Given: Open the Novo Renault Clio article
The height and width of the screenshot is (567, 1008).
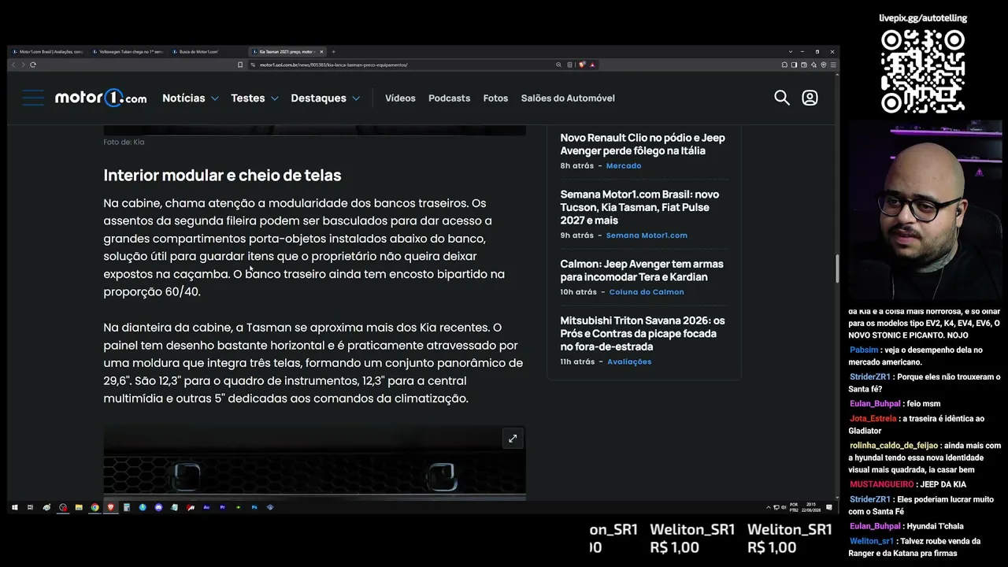Looking at the screenshot, I should click(643, 144).
